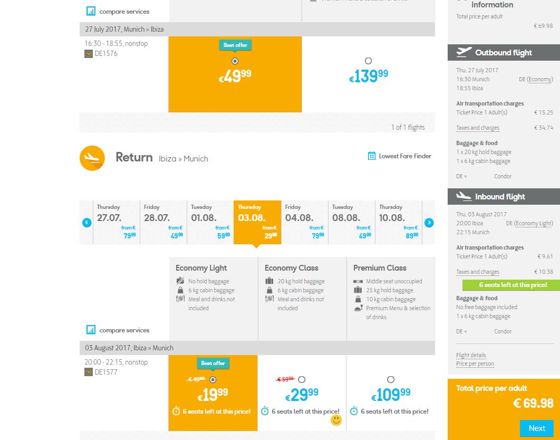Click timer icon beside €29.99 seats left
560x440 pixels.
[x=265, y=411]
